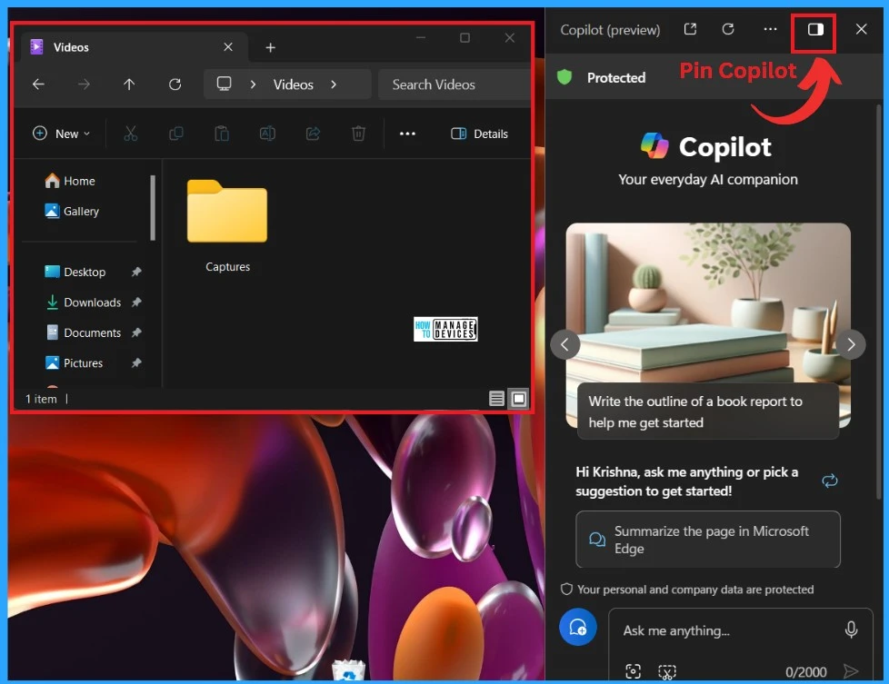The image size is (889, 684).
Task: Click the add image icon in Copilot
Action: (633, 671)
